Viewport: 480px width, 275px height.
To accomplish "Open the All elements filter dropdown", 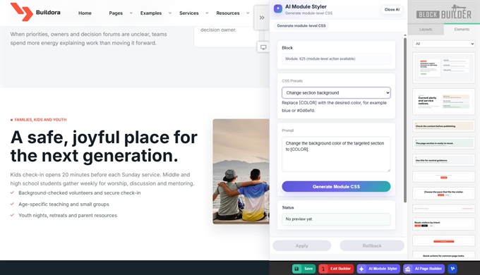I will 443,44.
